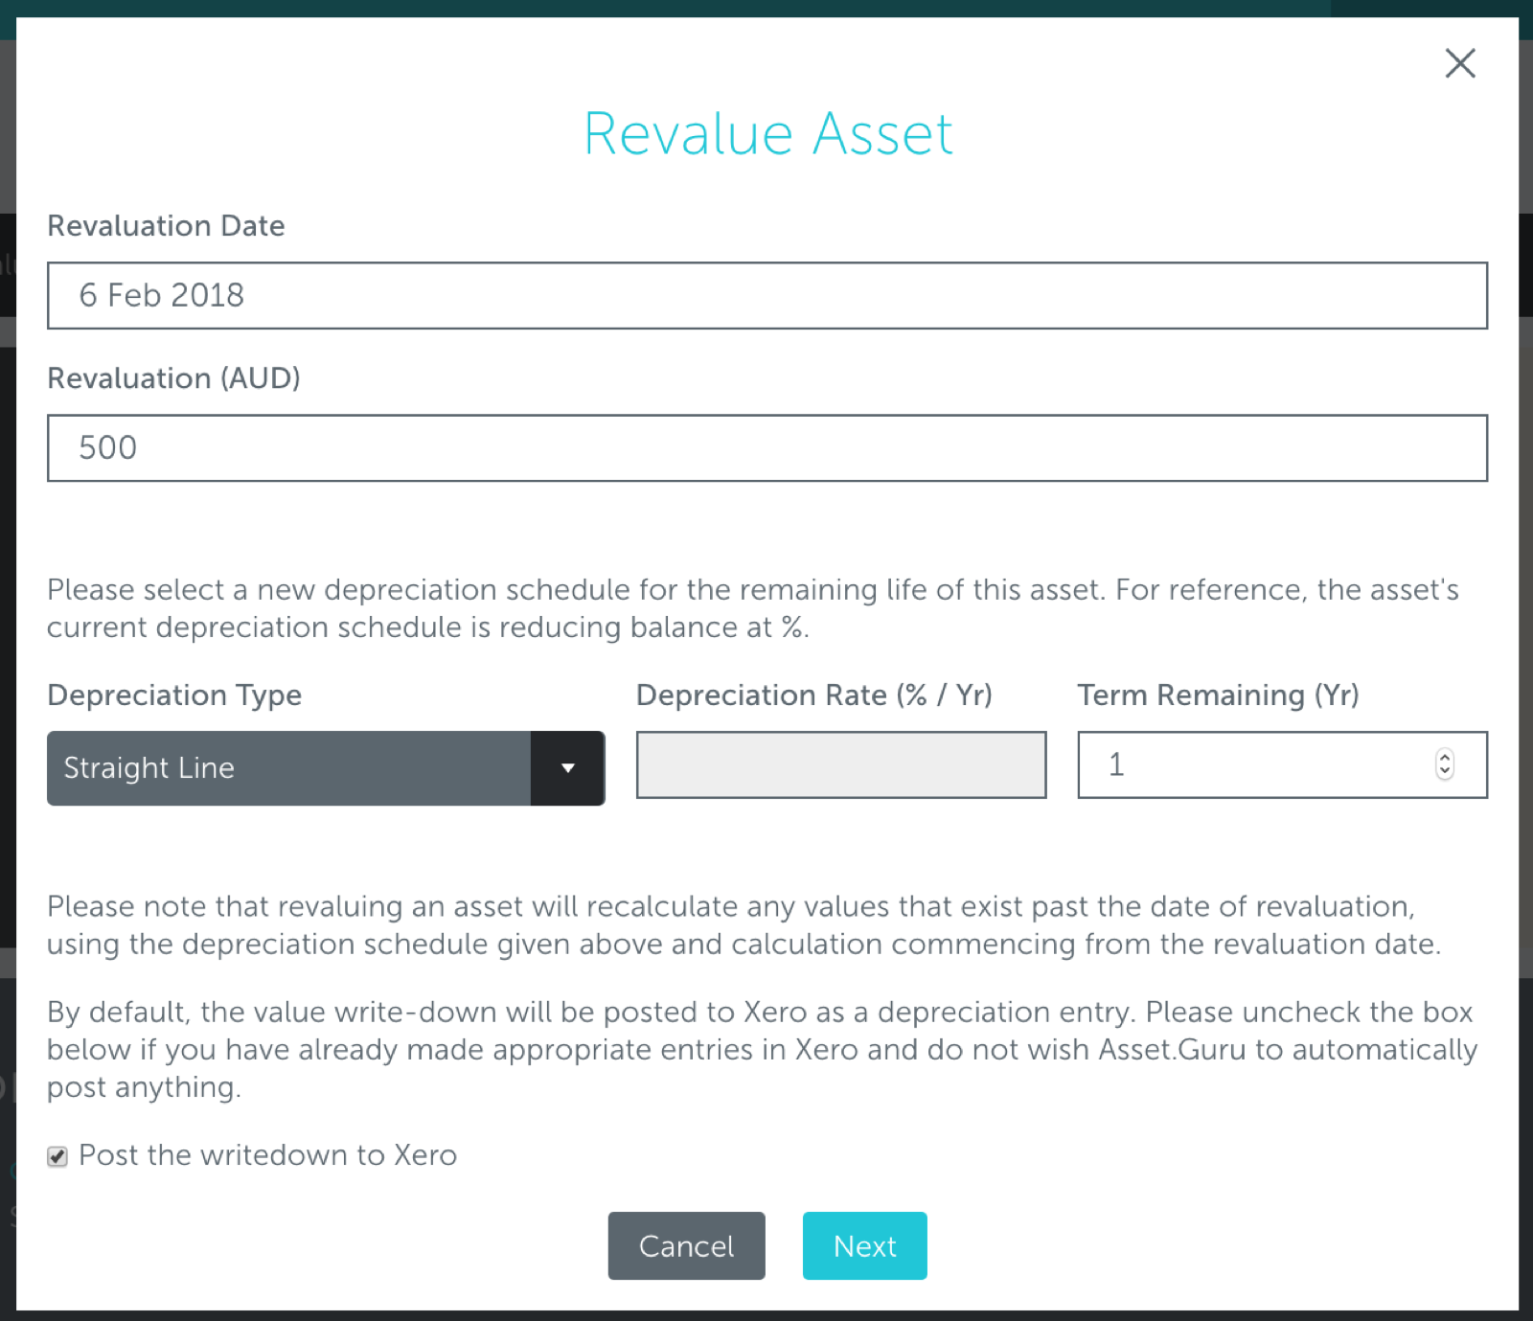Click Cancel to dismiss the revaluation
1533x1321 pixels.
click(686, 1245)
